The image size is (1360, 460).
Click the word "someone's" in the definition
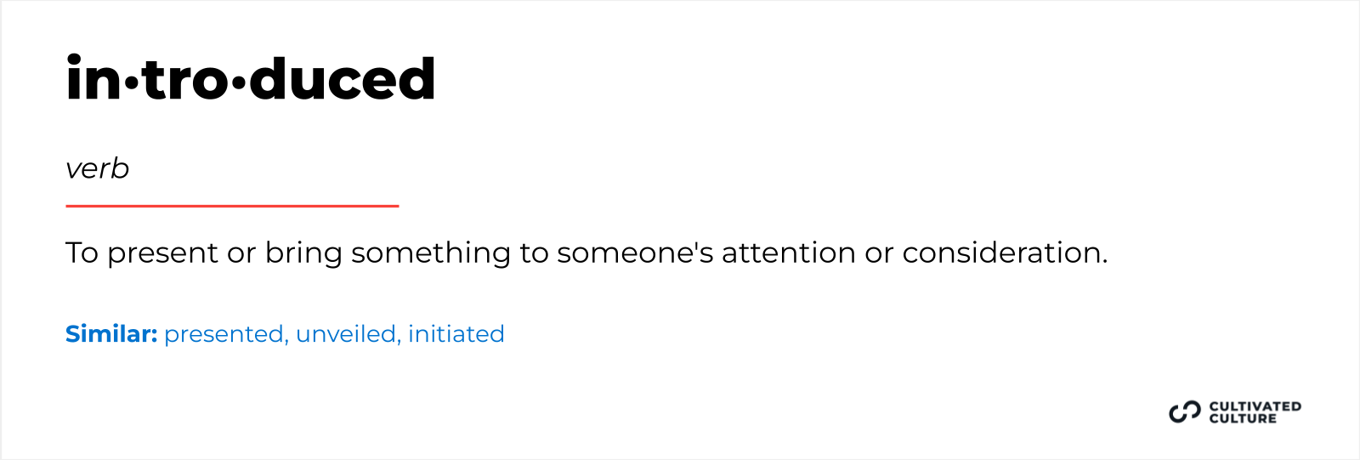[x=635, y=253]
